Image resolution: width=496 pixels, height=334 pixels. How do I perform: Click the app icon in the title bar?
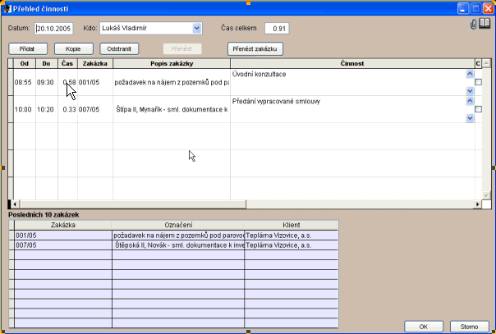click(7, 7)
